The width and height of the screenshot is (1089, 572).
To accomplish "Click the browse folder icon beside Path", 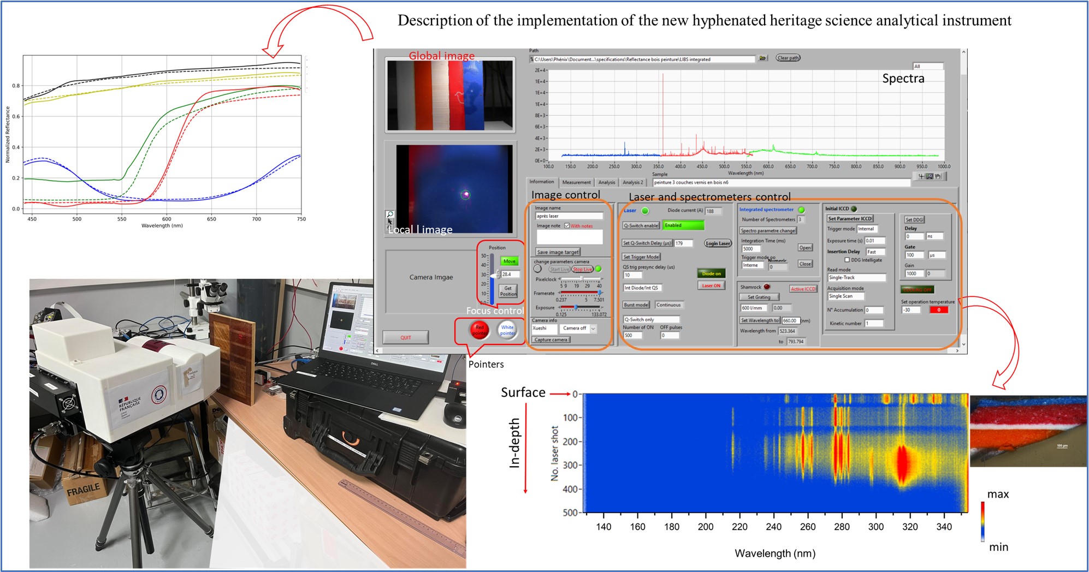I will tap(763, 58).
